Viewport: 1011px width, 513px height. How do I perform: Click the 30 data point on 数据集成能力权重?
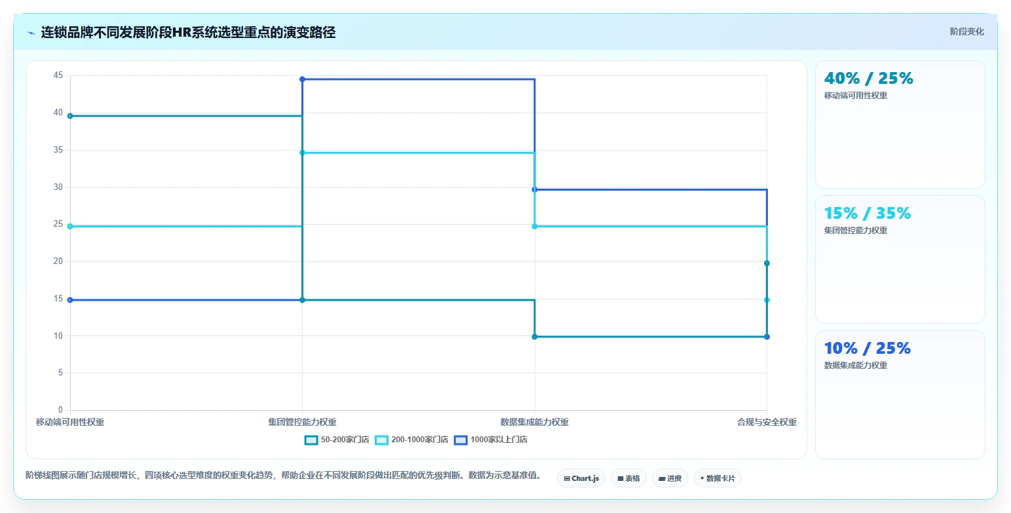pos(535,189)
